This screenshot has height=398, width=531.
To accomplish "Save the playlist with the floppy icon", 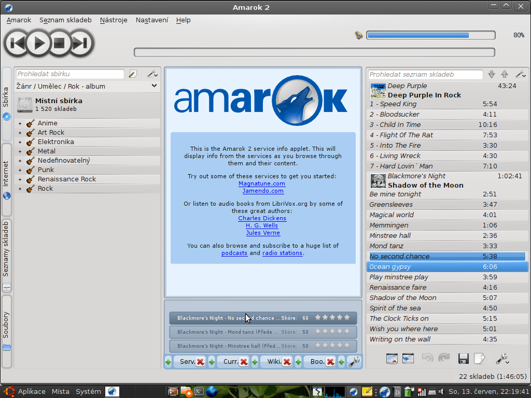I will 463,359.
